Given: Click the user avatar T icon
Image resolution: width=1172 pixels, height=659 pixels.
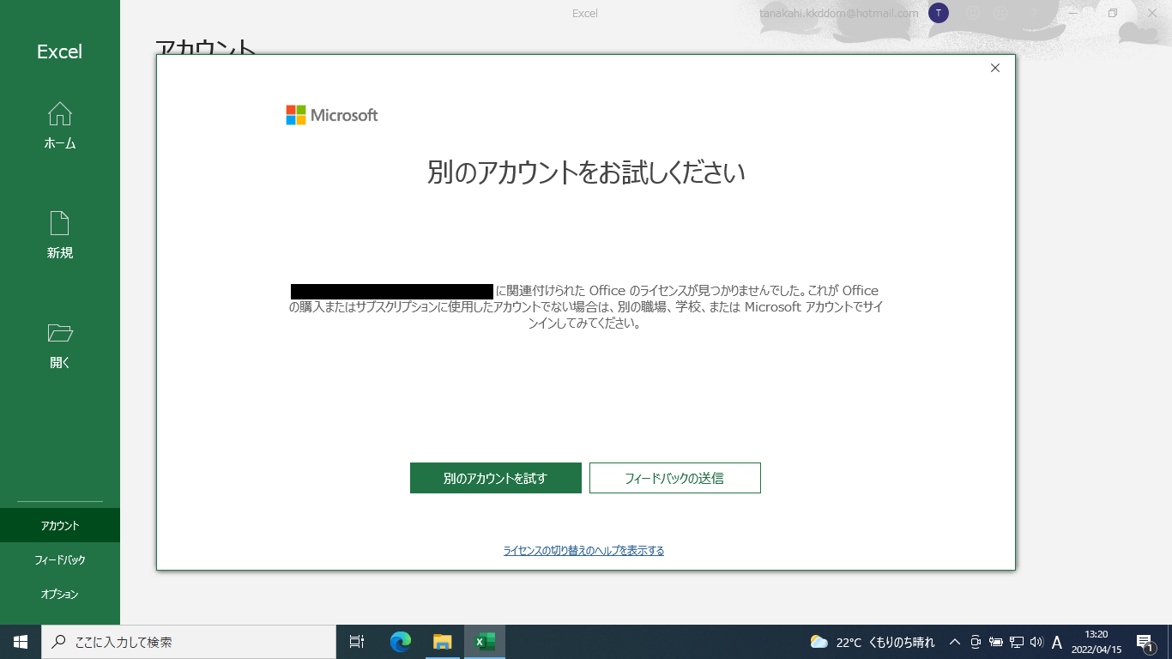Looking at the screenshot, I should pos(939,13).
